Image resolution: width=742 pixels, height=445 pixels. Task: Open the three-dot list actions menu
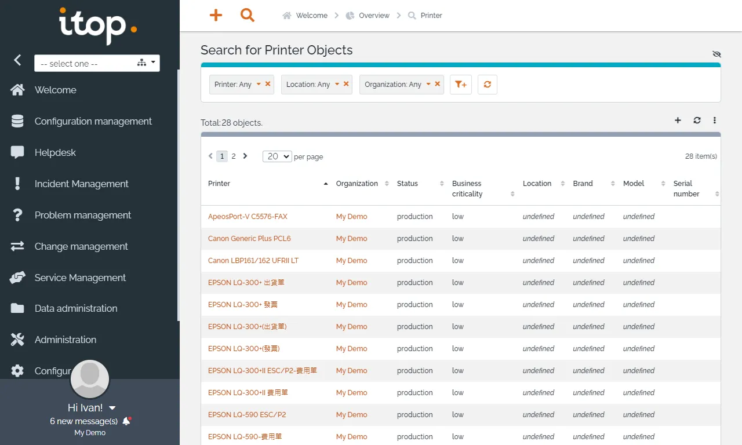coord(715,121)
